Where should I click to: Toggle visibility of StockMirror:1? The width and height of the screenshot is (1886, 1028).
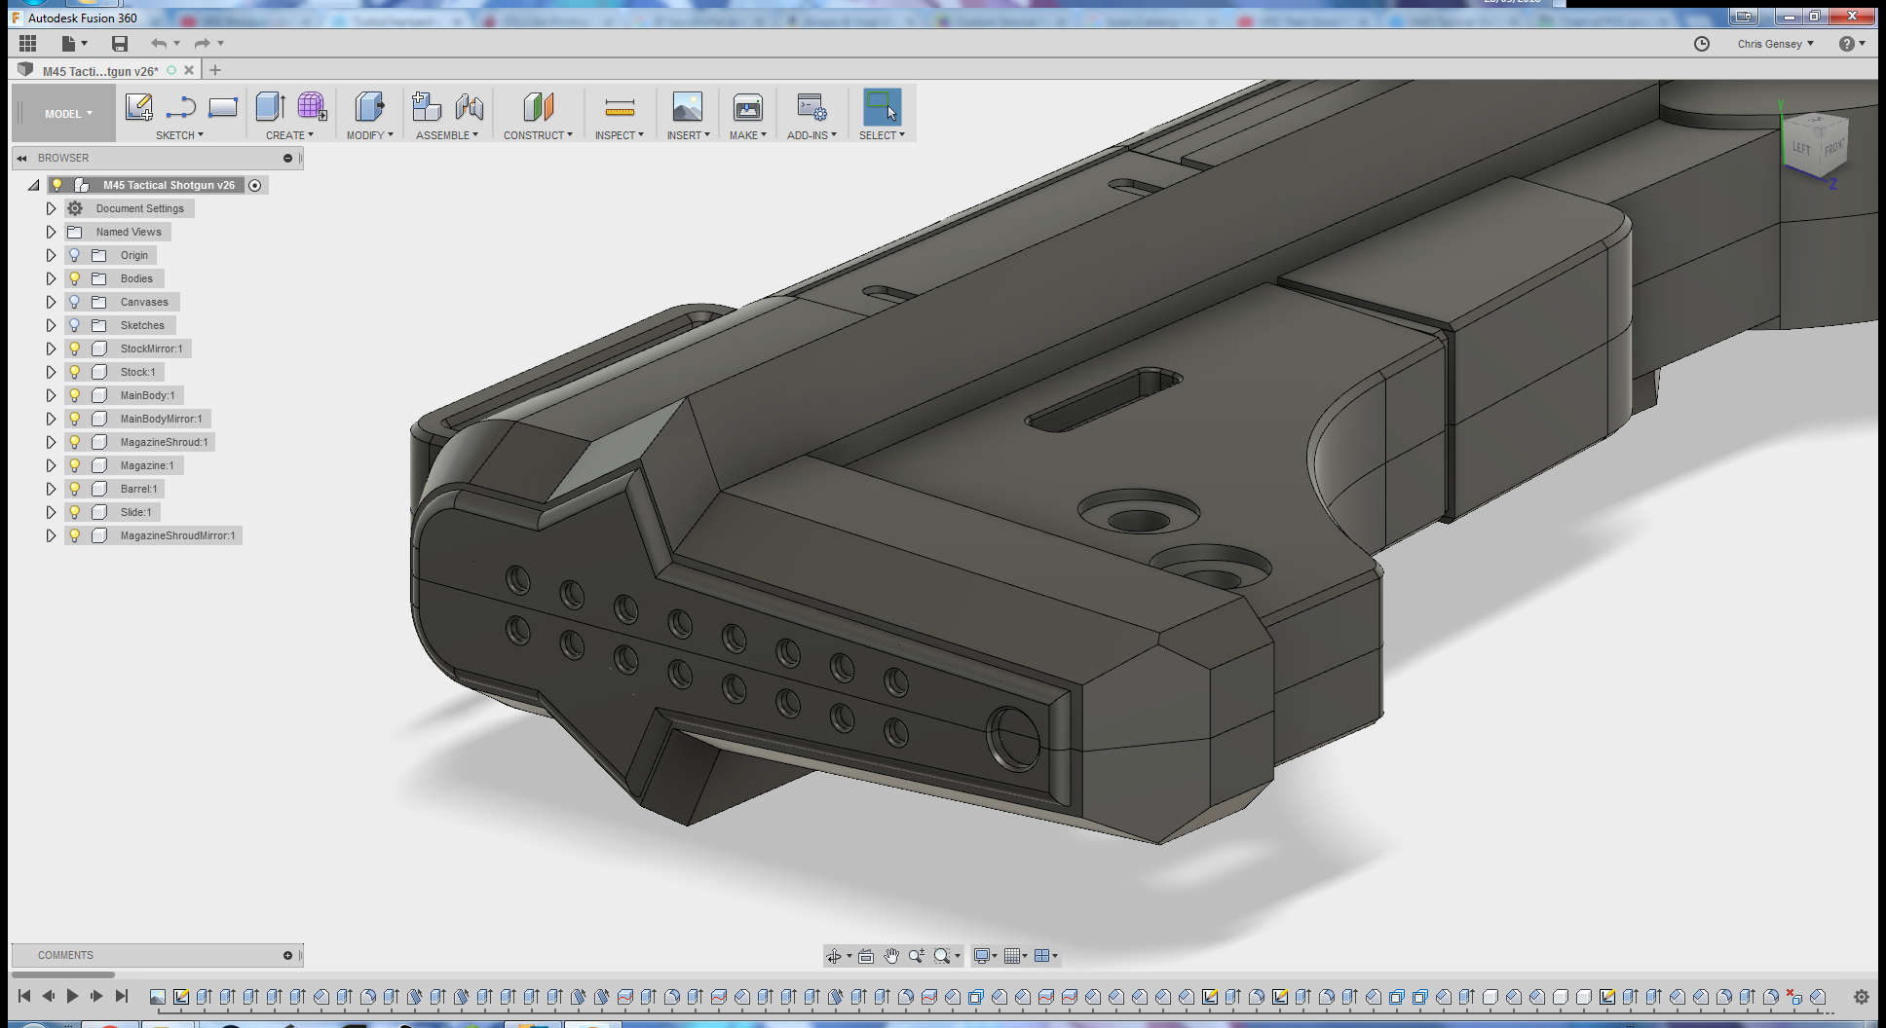[x=76, y=348]
